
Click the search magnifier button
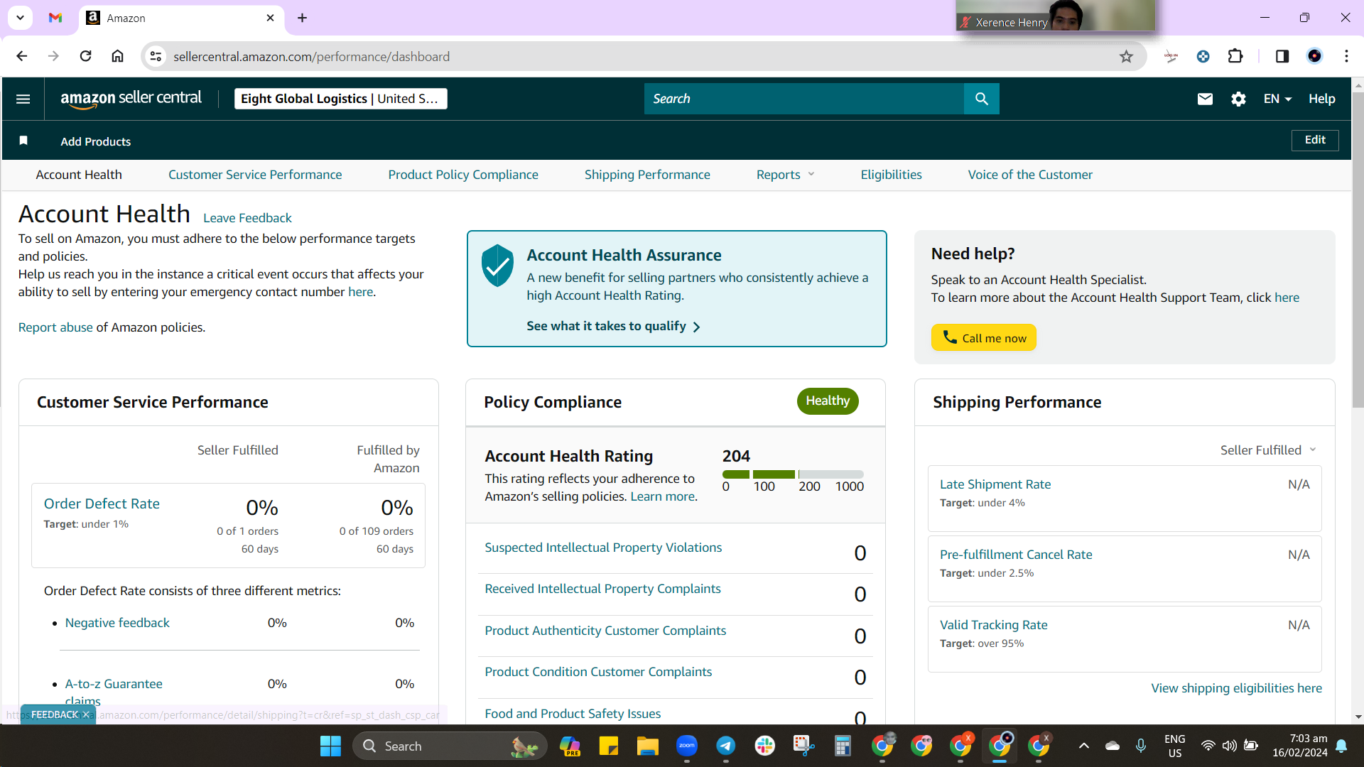pos(982,99)
